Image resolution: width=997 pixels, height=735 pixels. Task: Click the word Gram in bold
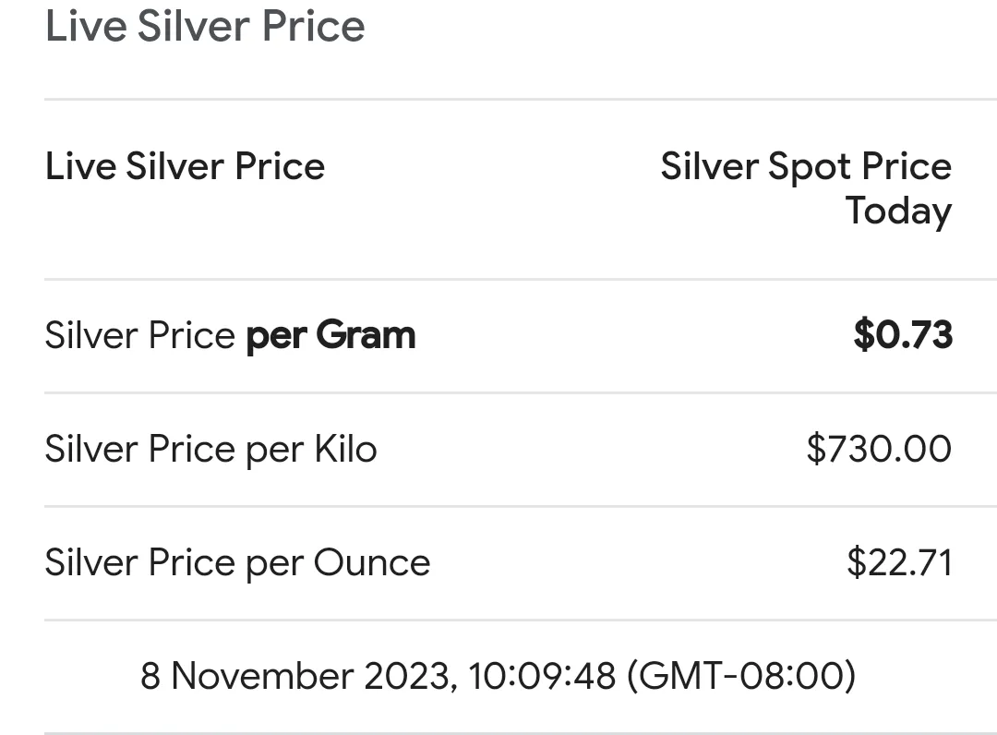(x=366, y=335)
